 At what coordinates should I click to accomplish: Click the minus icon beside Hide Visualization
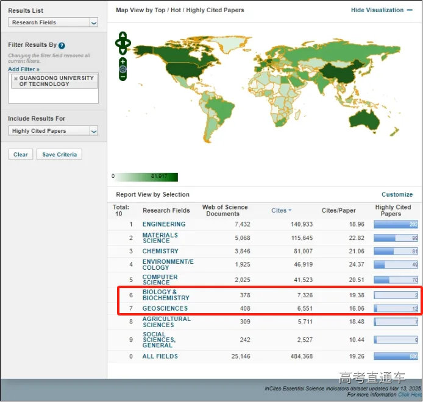click(x=410, y=10)
